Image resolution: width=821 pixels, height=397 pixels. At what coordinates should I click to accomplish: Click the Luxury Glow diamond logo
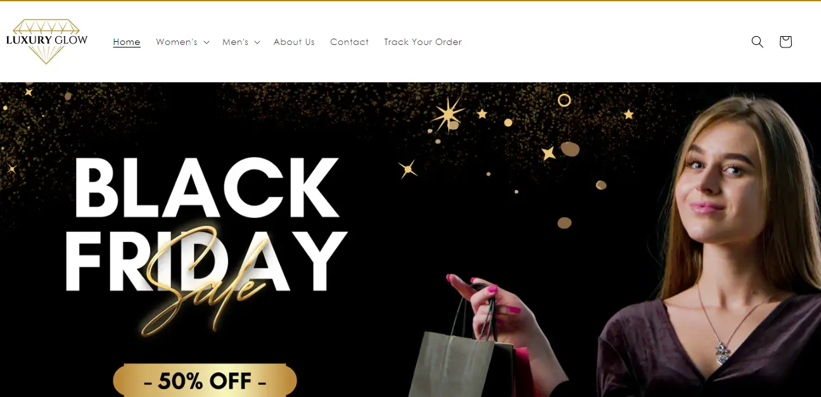(47, 41)
